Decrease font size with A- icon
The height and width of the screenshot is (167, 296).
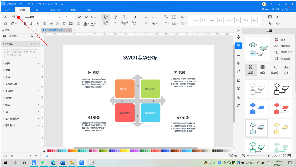click(86, 17)
